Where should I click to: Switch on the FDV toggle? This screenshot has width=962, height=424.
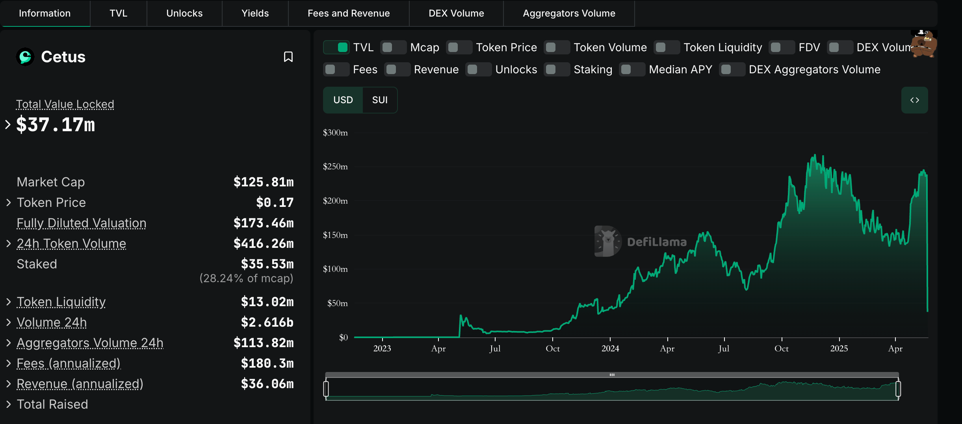pos(782,48)
